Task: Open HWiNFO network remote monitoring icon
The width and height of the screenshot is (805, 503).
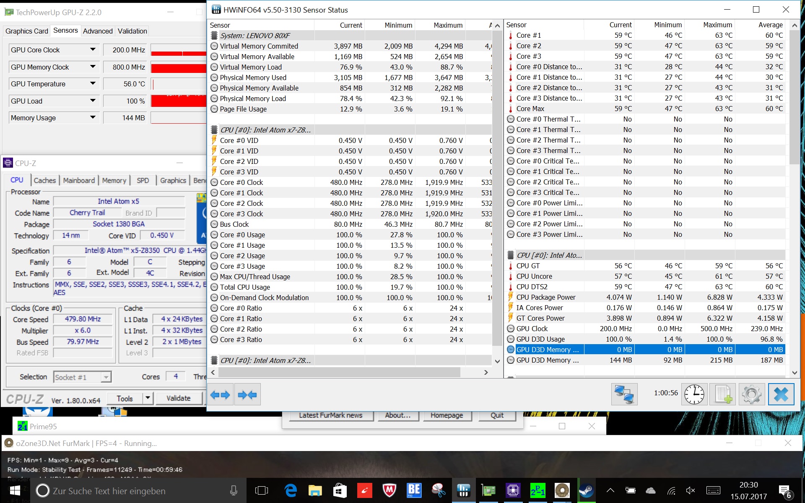Action: [x=624, y=394]
